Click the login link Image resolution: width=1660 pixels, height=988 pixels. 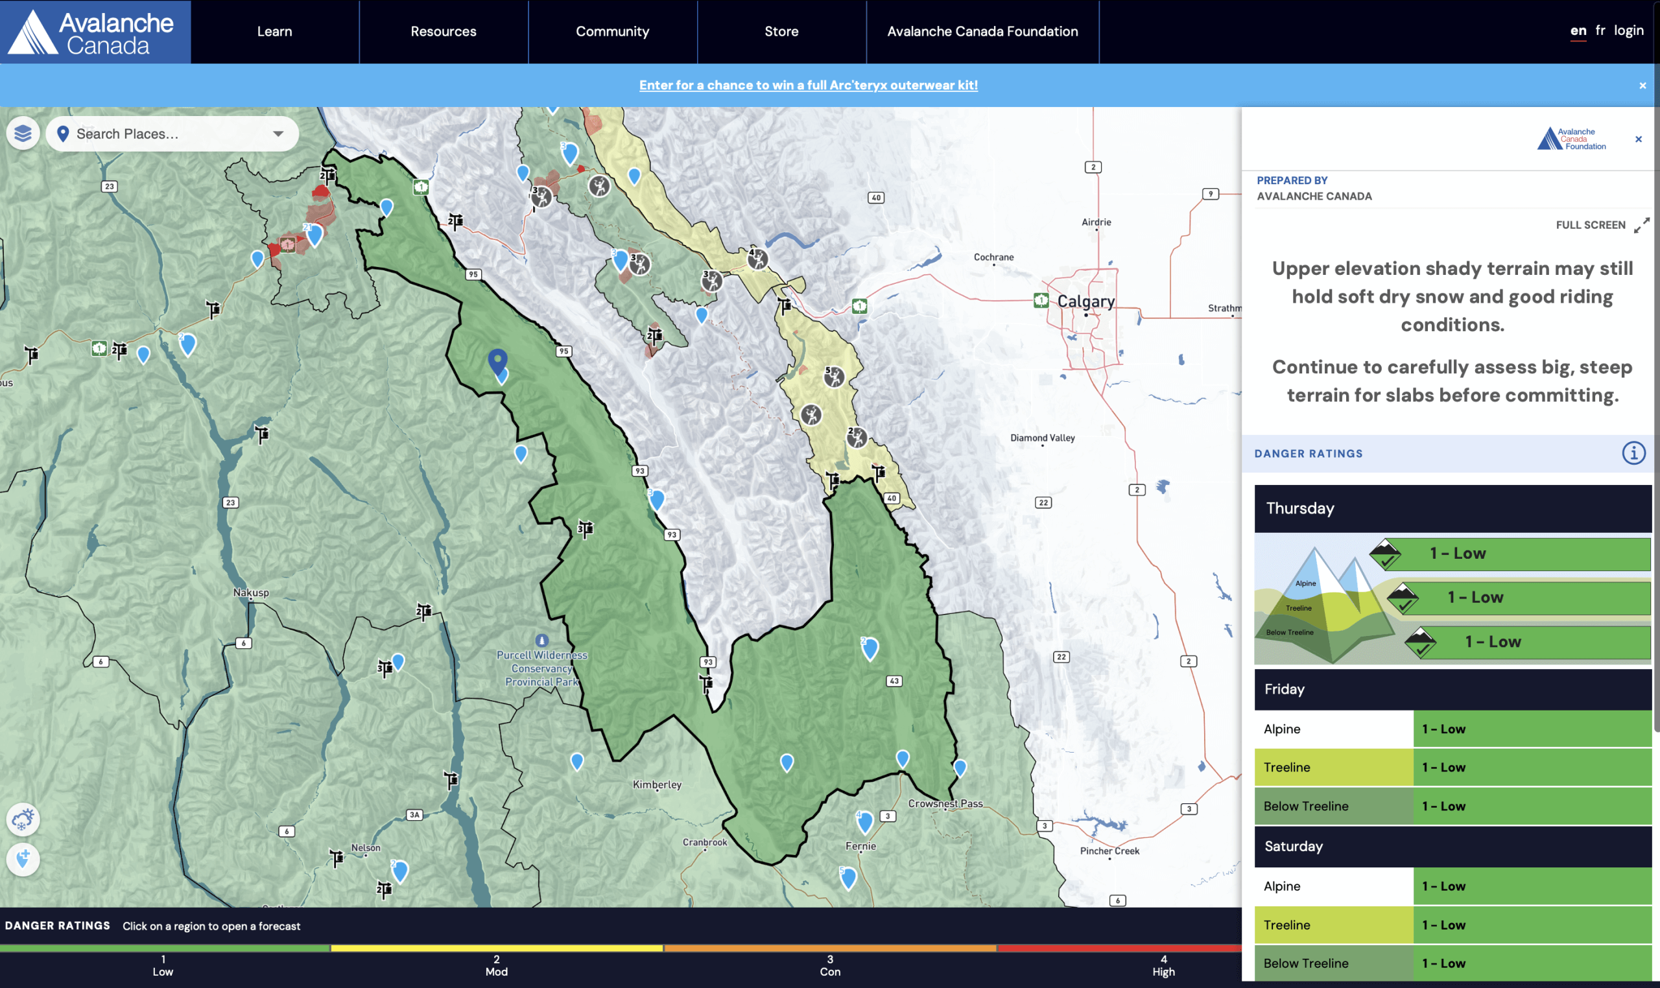[1628, 30]
